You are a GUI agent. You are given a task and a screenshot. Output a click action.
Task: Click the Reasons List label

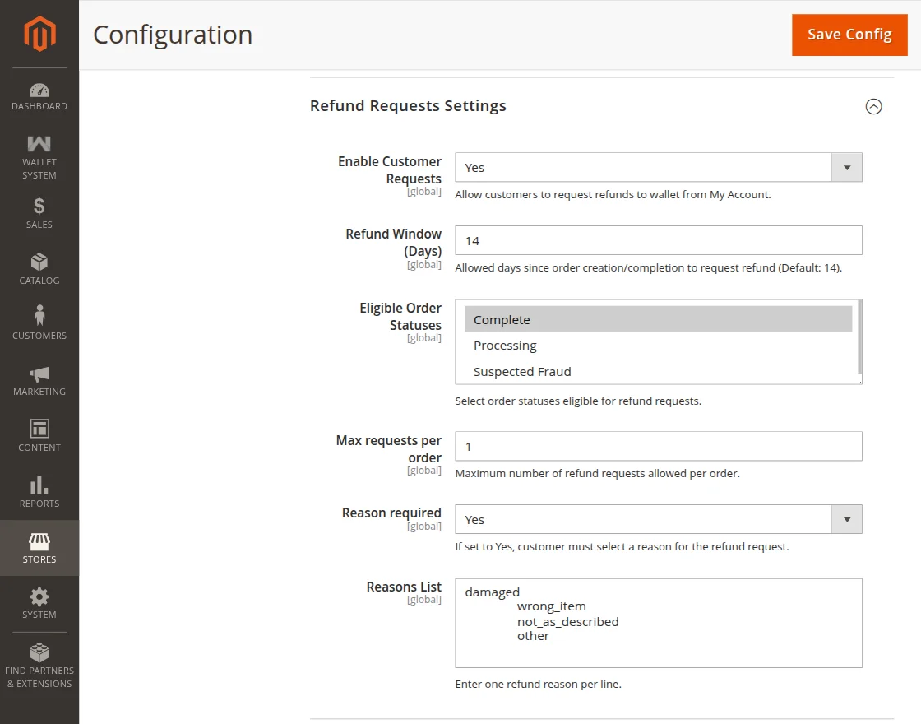point(404,587)
